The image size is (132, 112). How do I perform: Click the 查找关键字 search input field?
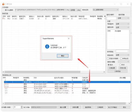tap(112, 18)
